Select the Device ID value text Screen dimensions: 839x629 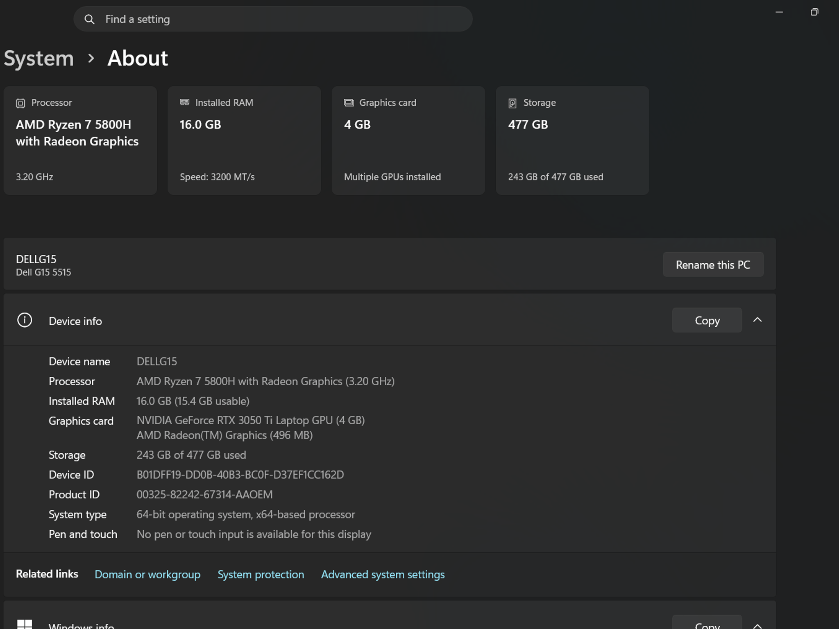pyautogui.click(x=240, y=475)
